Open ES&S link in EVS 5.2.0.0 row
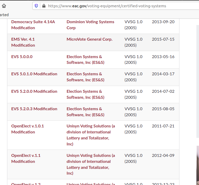Viewport: 199px width, 185px height. click(85, 94)
